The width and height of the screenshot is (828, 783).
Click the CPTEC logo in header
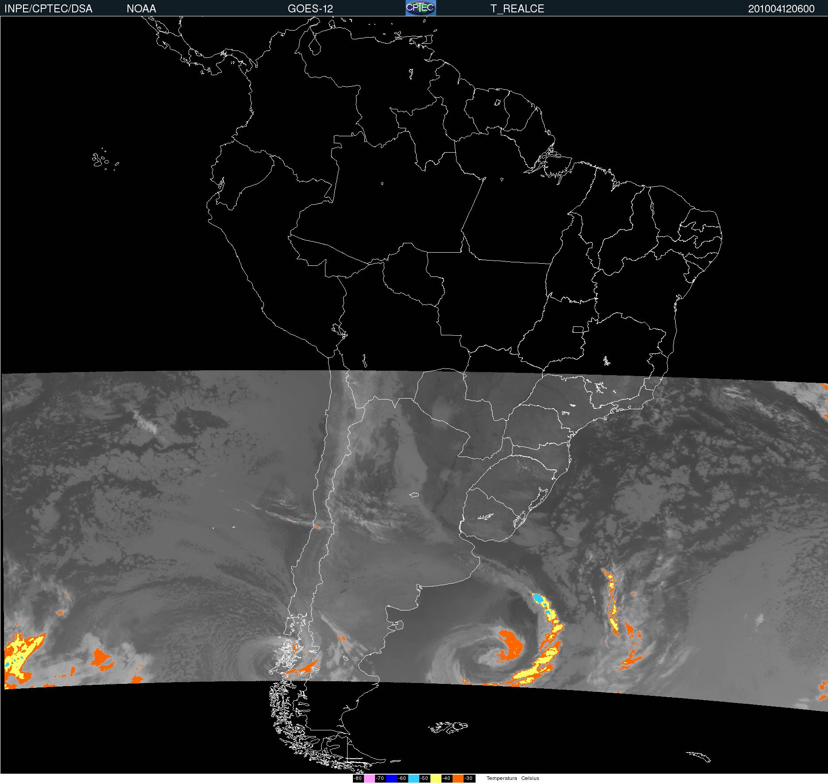pos(421,8)
